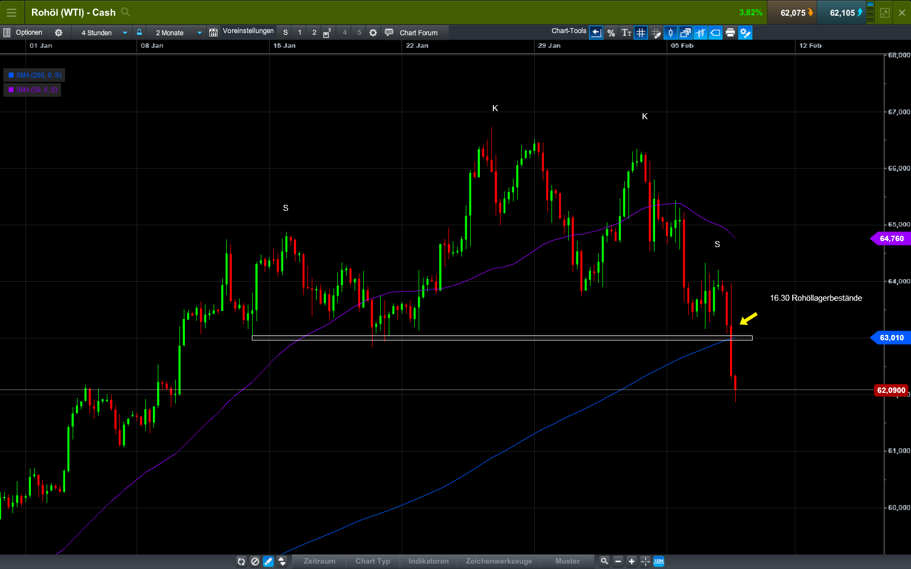Image resolution: width=911 pixels, height=569 pixels.
Task: Click the up-down arrows beside drawing tools
Action: click(282, 561)
